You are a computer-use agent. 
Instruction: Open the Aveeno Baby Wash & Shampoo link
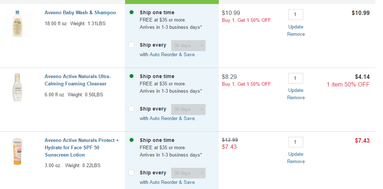coord(80,13)
